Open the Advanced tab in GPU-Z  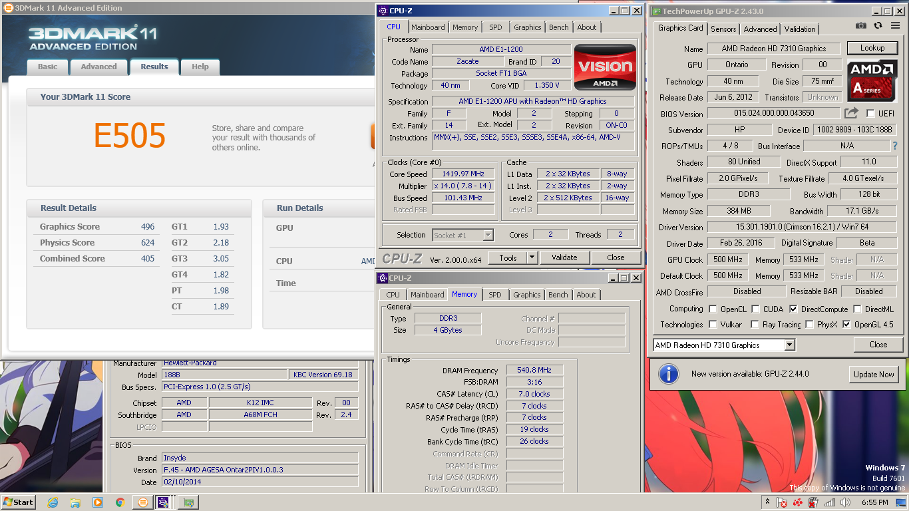(760, 29)
